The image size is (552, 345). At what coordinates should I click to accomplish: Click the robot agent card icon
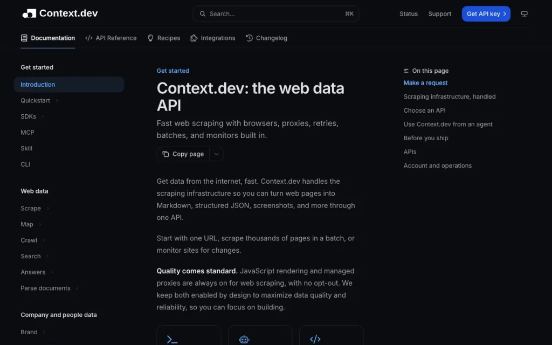[244, 340]
